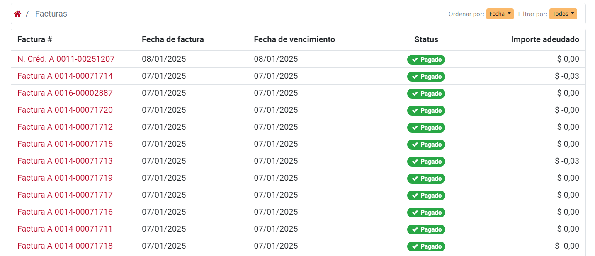
Task: Open Factura A 0014-00071715
Action: pyautogui.click(x=65, y=144)
